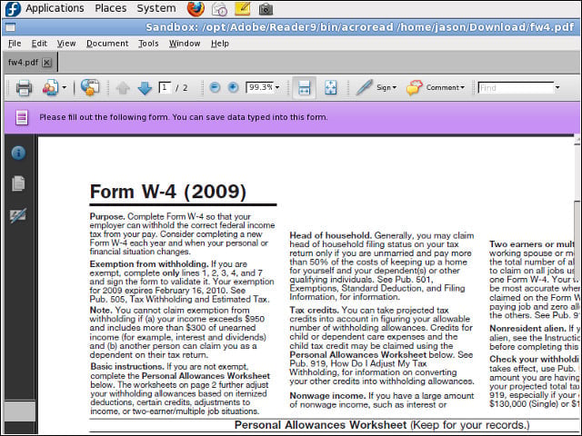
Task: Click the page number input field
Action: pos(165,87)
